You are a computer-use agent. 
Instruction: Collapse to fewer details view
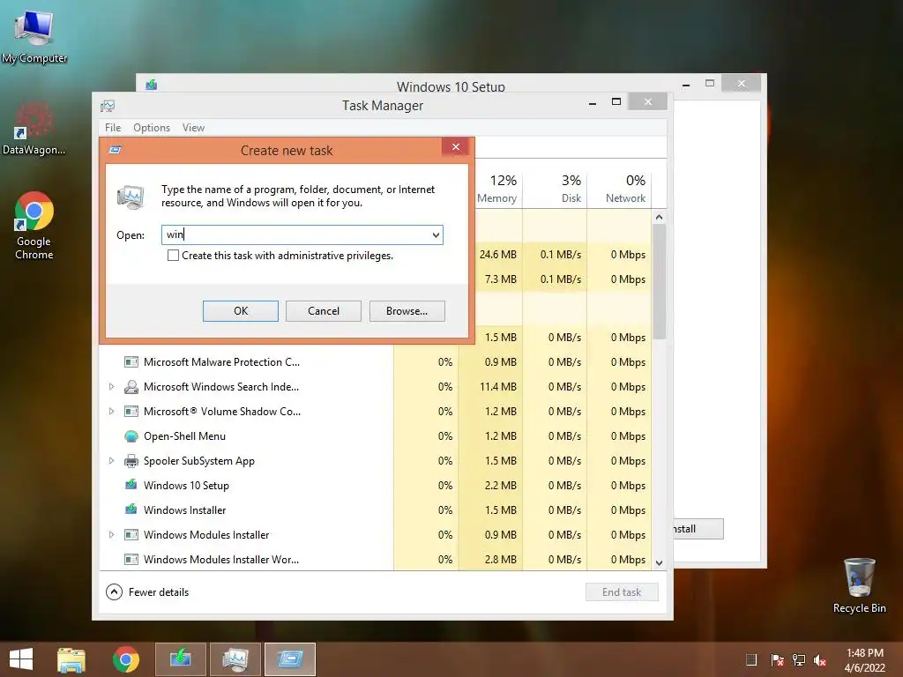coord(147,591)
